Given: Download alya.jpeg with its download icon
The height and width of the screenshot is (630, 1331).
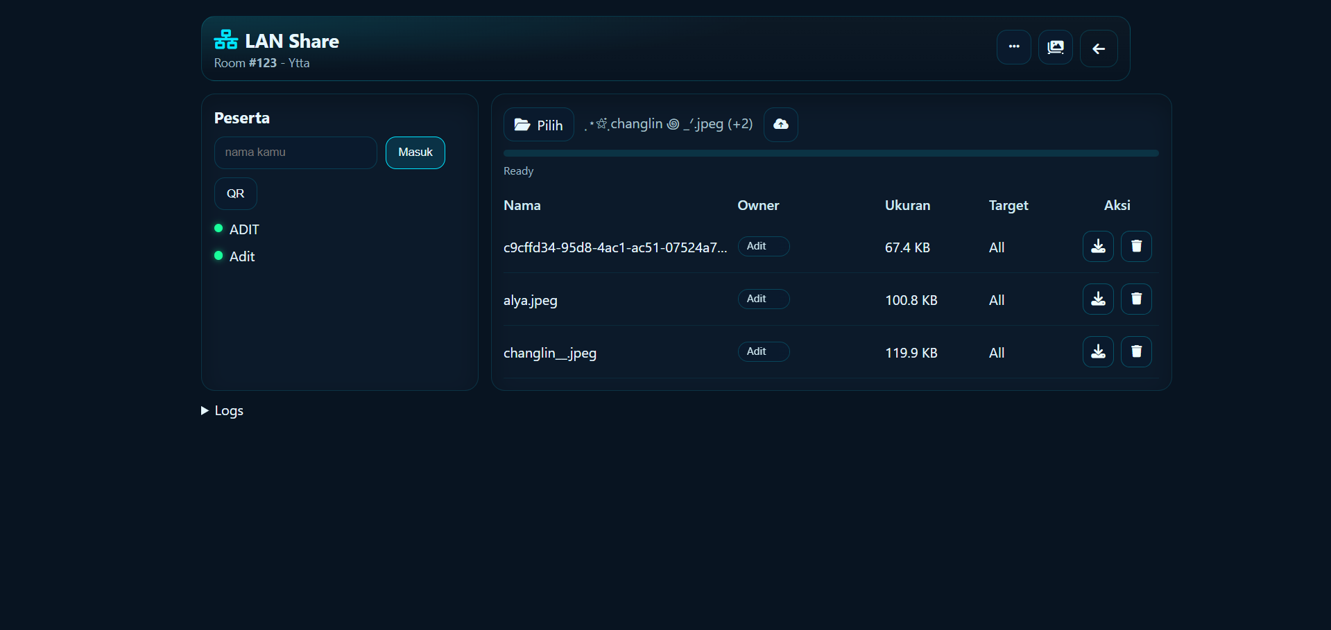Looking at the screenshot, I should (x=1097, y=299).
